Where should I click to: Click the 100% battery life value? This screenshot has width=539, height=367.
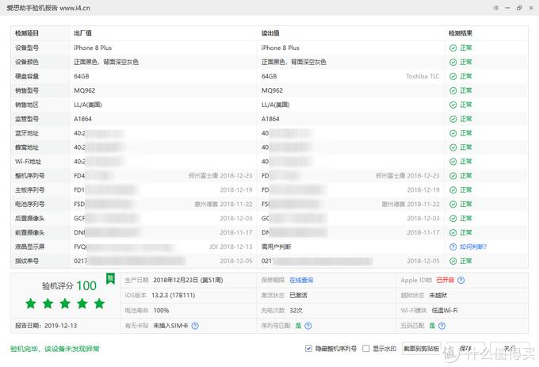[x=161, y=310]
